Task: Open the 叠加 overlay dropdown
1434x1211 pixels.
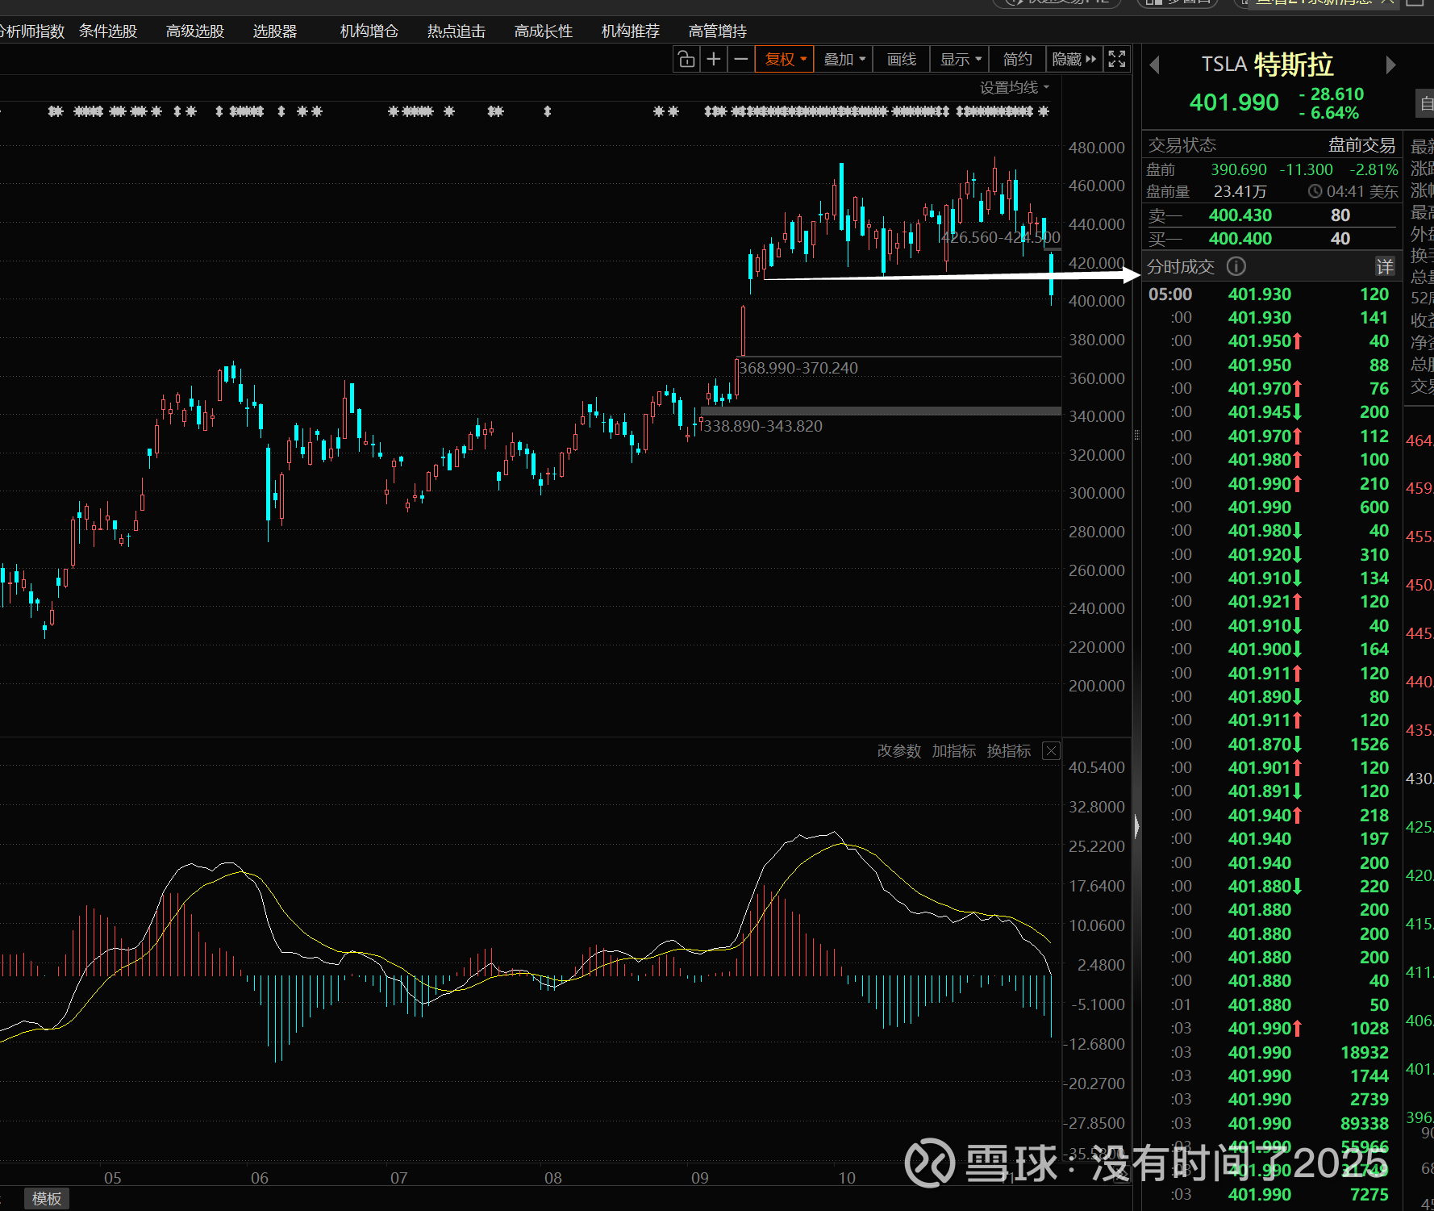Action: pos(844,59)
